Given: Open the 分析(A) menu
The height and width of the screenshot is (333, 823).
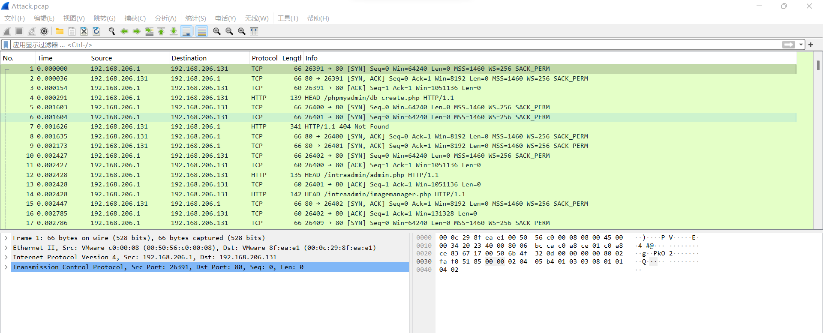Looking at the screenshot, I should pos(165,18).
